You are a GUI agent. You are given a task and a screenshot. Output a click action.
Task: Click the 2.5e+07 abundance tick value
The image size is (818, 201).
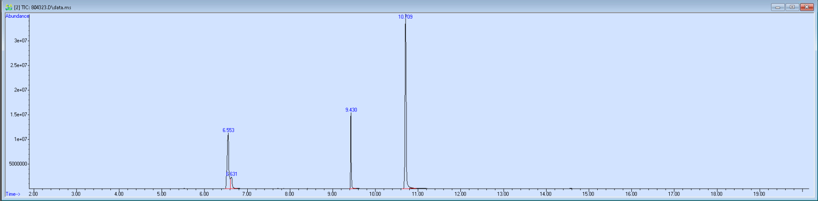pyautogui.click(x=19, y=65)
